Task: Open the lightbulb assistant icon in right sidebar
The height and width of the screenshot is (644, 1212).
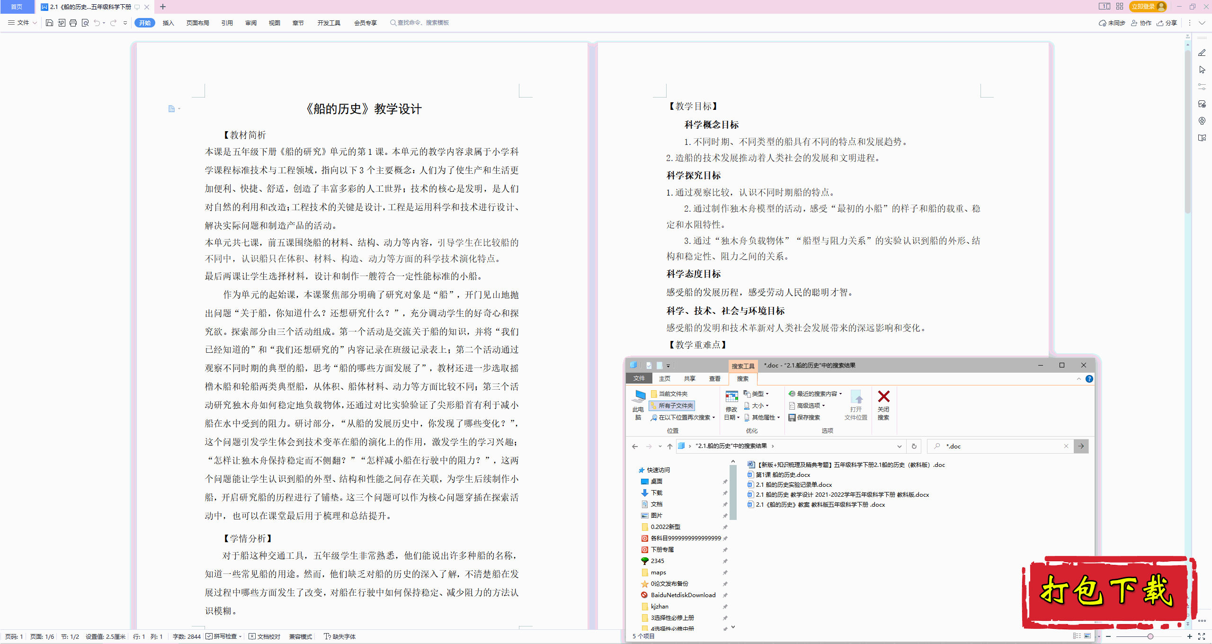Action: pos(1202,121)
